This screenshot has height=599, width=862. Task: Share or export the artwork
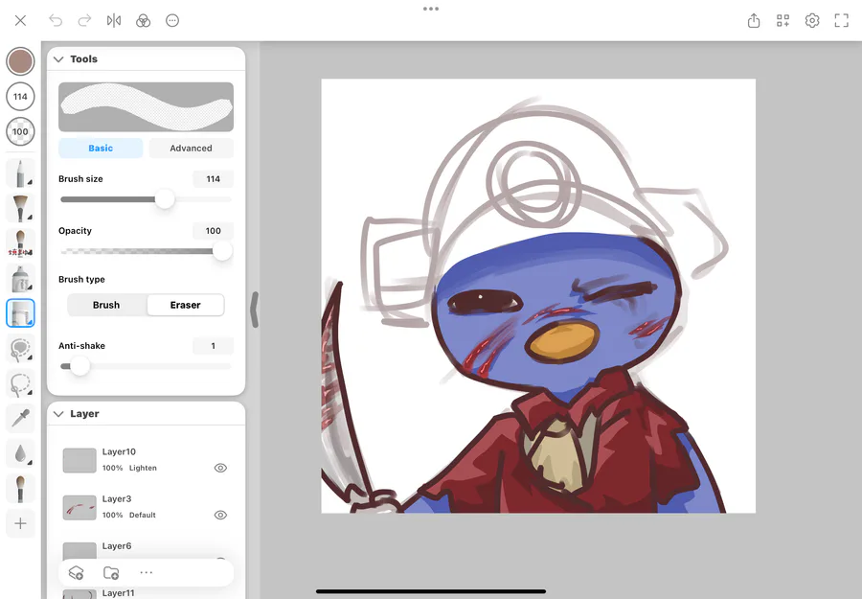pos(754,21)
